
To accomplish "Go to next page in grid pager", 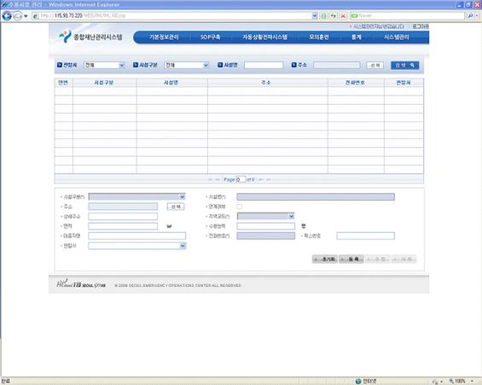I will tap(261, 179).
